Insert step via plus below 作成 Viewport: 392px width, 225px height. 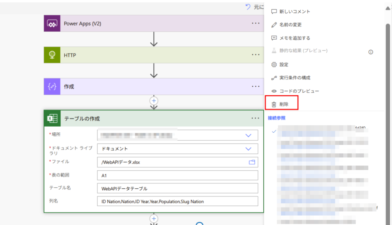154,101
